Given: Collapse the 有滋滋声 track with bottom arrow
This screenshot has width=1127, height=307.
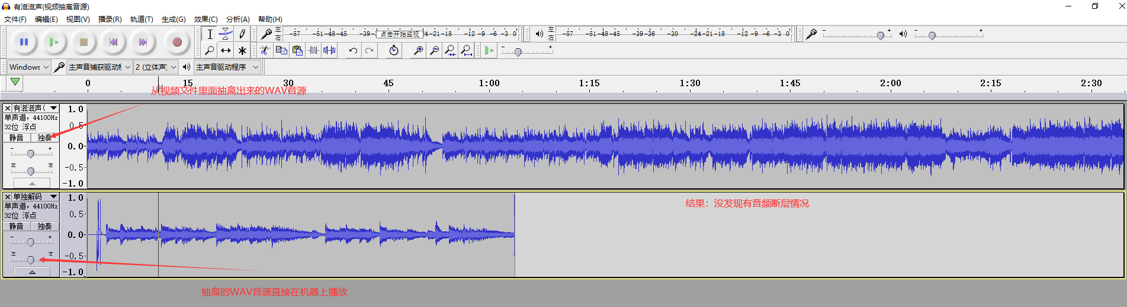Looking at the screenshot, I should click(32, 184).
